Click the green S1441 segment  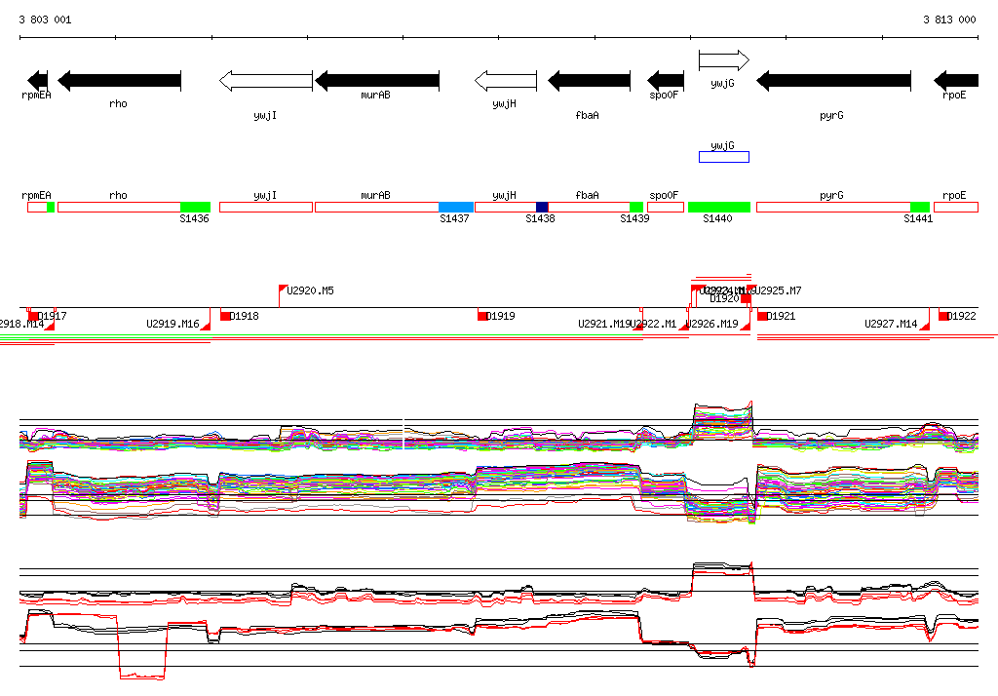pyautogui.click(x=920, y=207)
